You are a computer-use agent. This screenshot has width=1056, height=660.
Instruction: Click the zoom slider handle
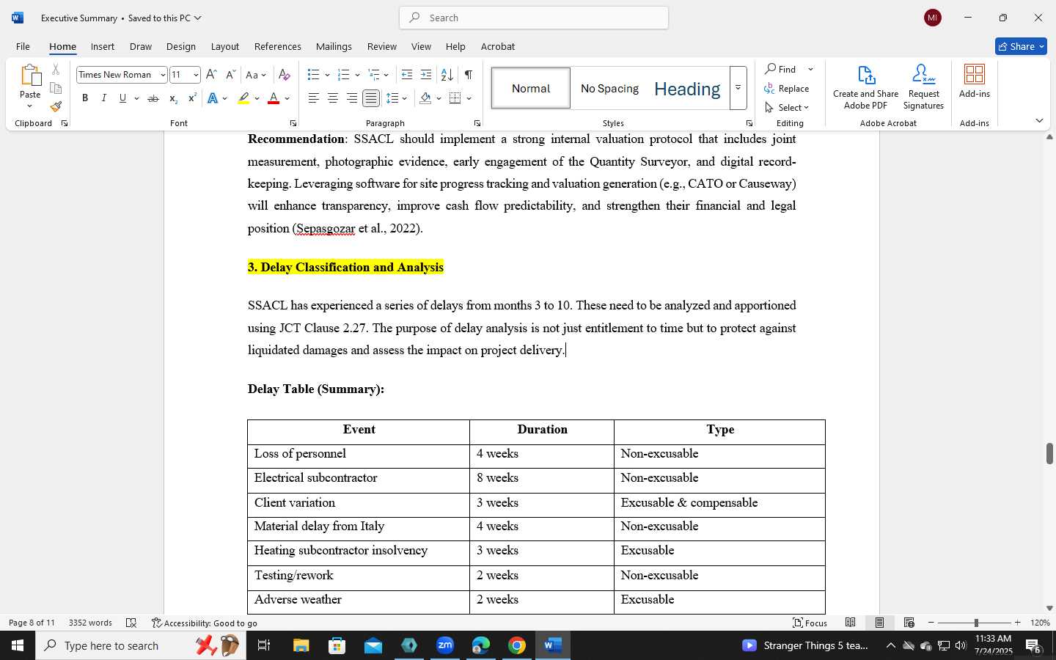click(976, 623)
